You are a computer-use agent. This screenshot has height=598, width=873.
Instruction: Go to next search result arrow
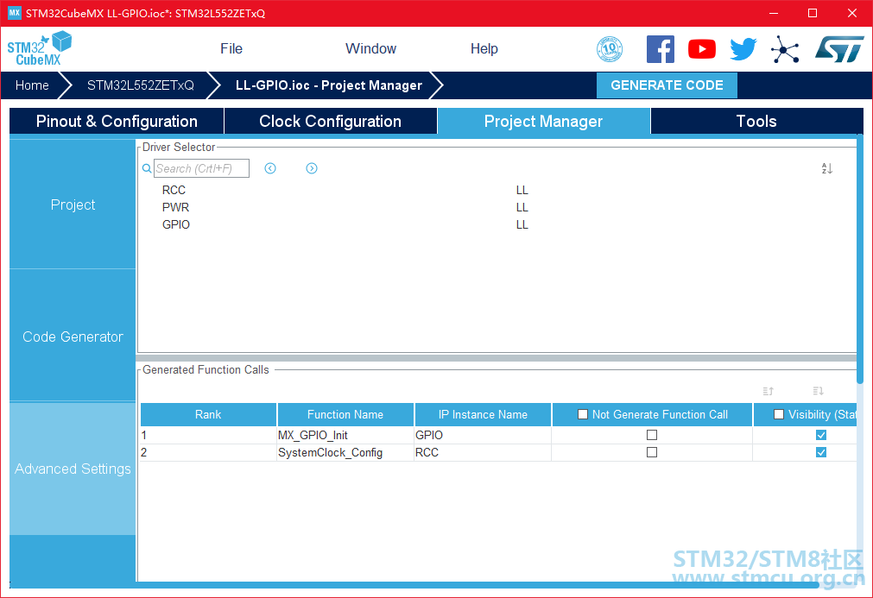coord(312,168)
